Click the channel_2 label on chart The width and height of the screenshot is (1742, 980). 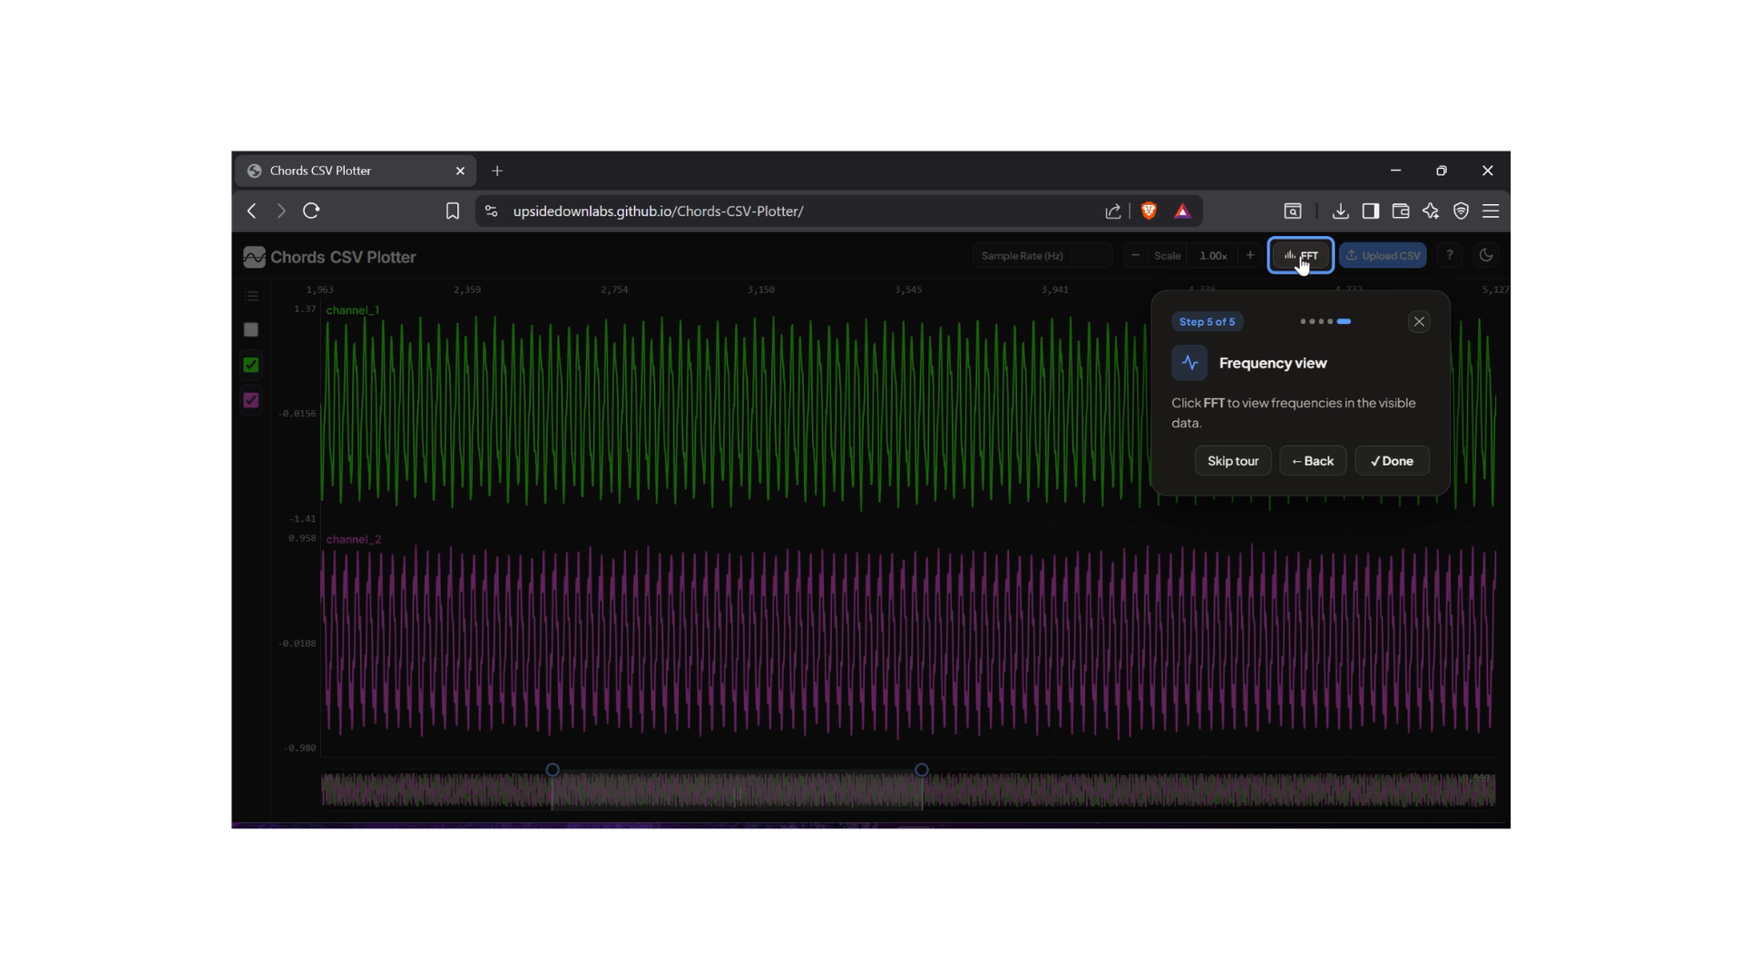[354, 540]
